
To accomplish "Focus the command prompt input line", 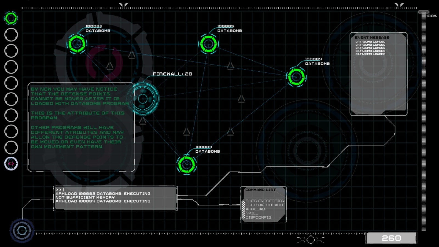I will point(115,190).
